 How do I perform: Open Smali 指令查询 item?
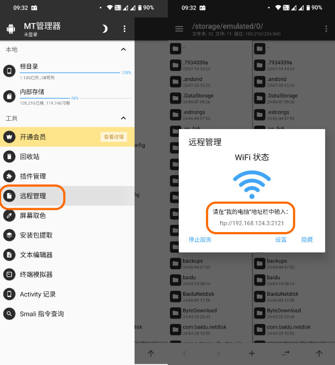[67, 314]
